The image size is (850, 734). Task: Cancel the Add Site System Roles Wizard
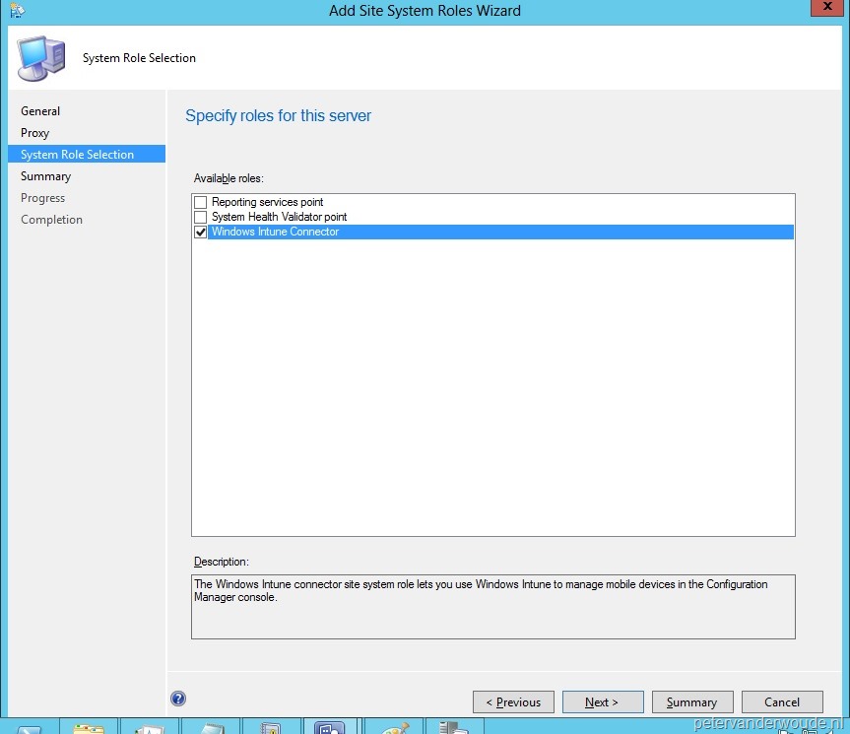[x=782, y=701]
